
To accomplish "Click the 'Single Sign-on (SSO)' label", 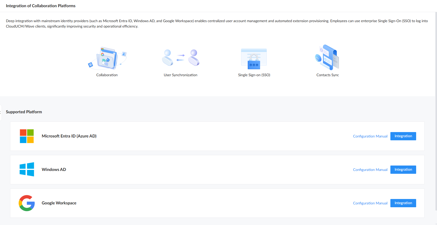I will 254,75.
